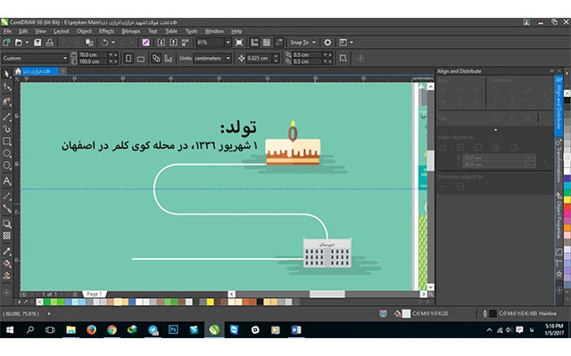Open Photoshop from the taskbar
Viewport: 571px width, 356px height.
pyautogui.click(x=173, y=330)
